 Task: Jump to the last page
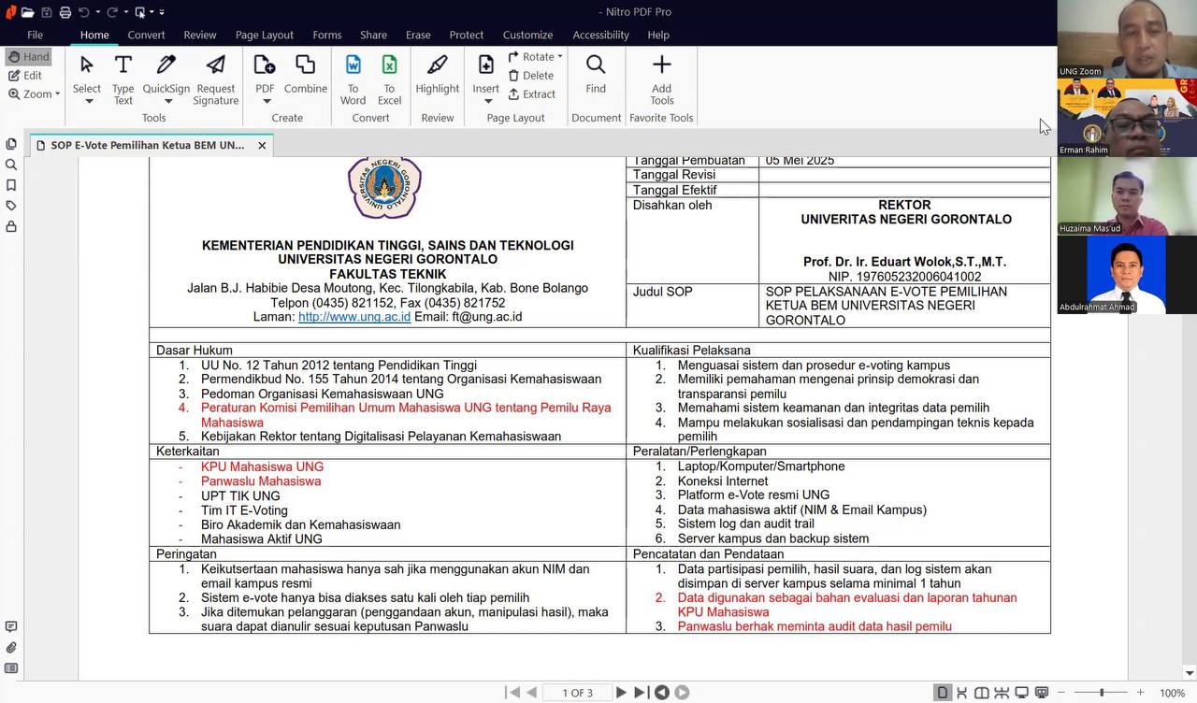641,693
